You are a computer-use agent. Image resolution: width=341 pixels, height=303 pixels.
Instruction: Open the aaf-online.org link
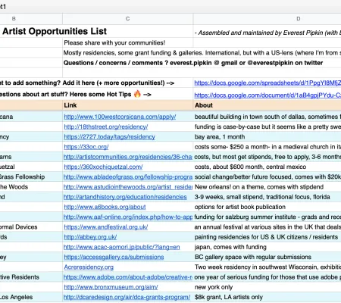(128, 217)
